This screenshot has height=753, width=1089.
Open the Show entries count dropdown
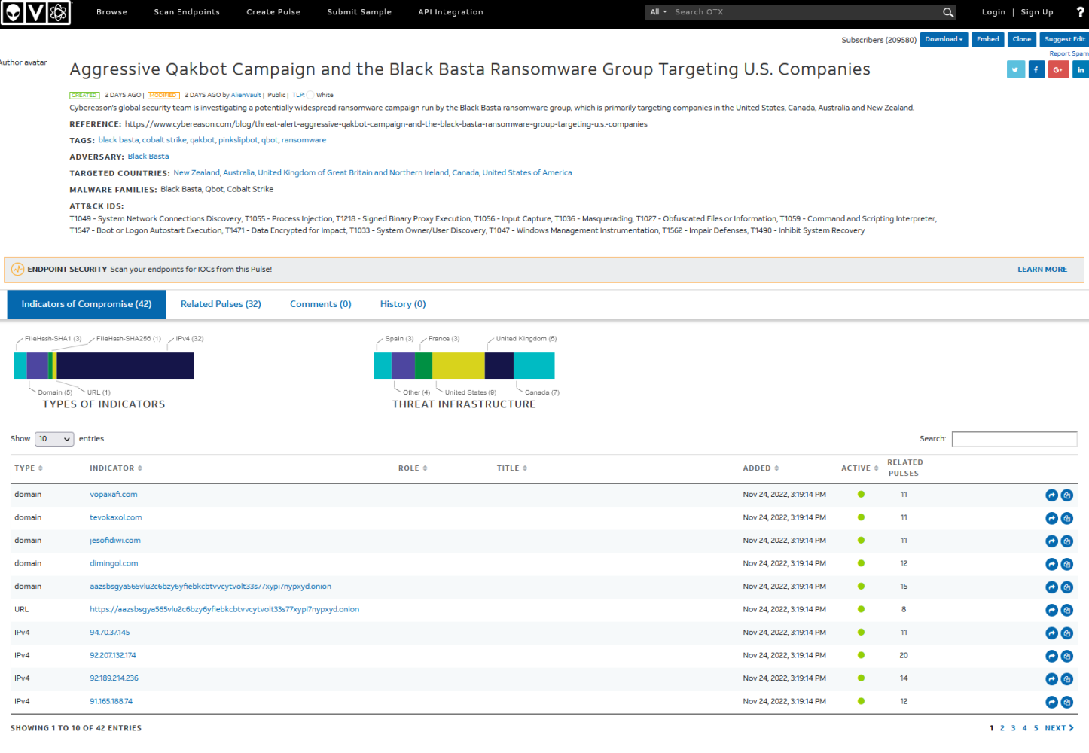pyautogui.click(x=55, y=439)
